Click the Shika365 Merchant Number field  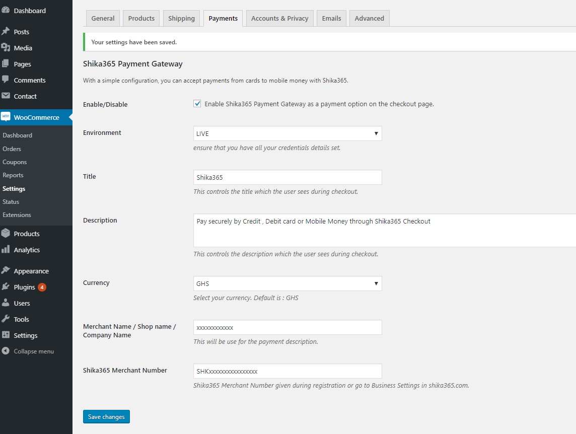click(x=287, y=371)
